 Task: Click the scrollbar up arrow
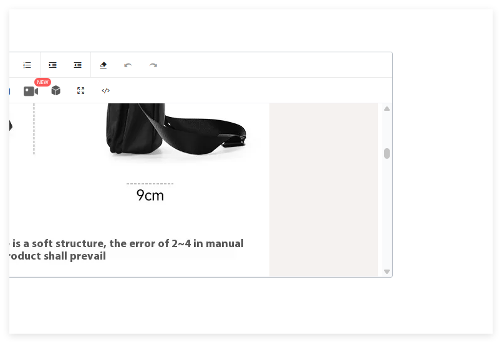point(387,109)
